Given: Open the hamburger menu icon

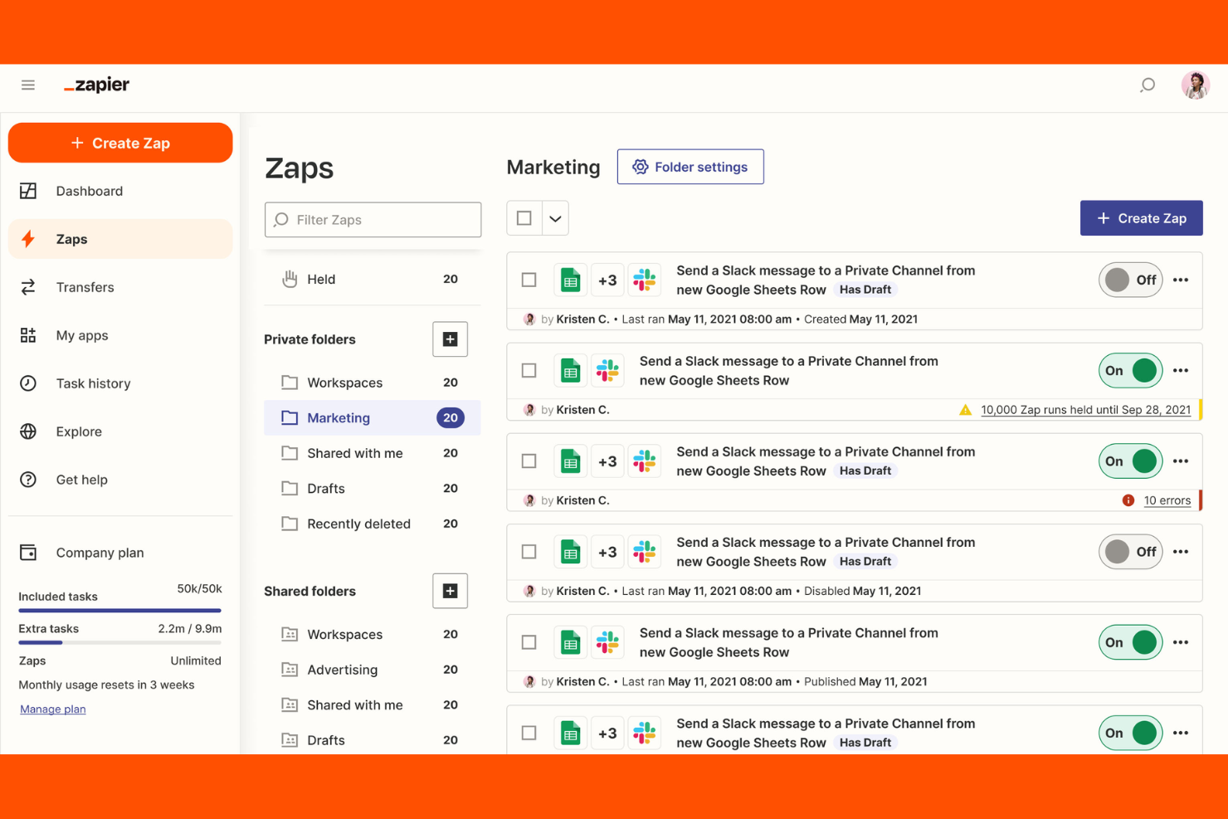Looking at the screenshot, I should (28, 85).
